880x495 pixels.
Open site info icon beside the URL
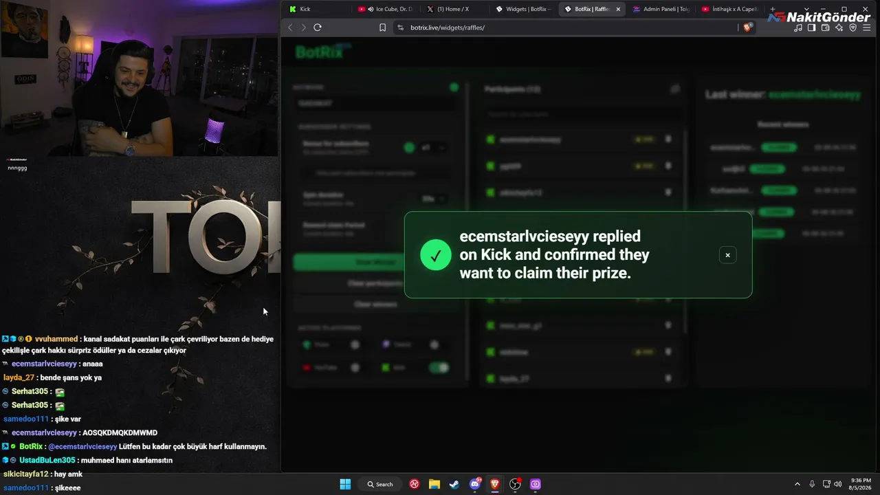pos(400,27)
